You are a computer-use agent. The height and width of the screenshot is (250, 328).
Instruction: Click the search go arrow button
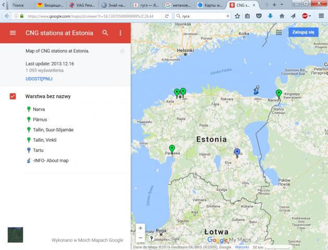click(228, 16)
